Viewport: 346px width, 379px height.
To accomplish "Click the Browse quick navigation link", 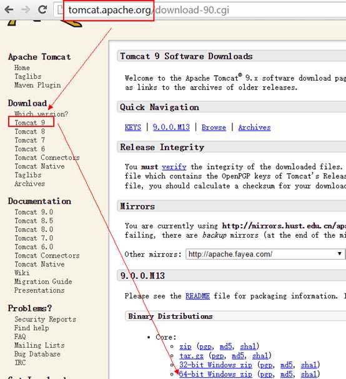I will point(214,128).
